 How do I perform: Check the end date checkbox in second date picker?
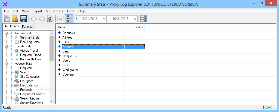point(109,19)
